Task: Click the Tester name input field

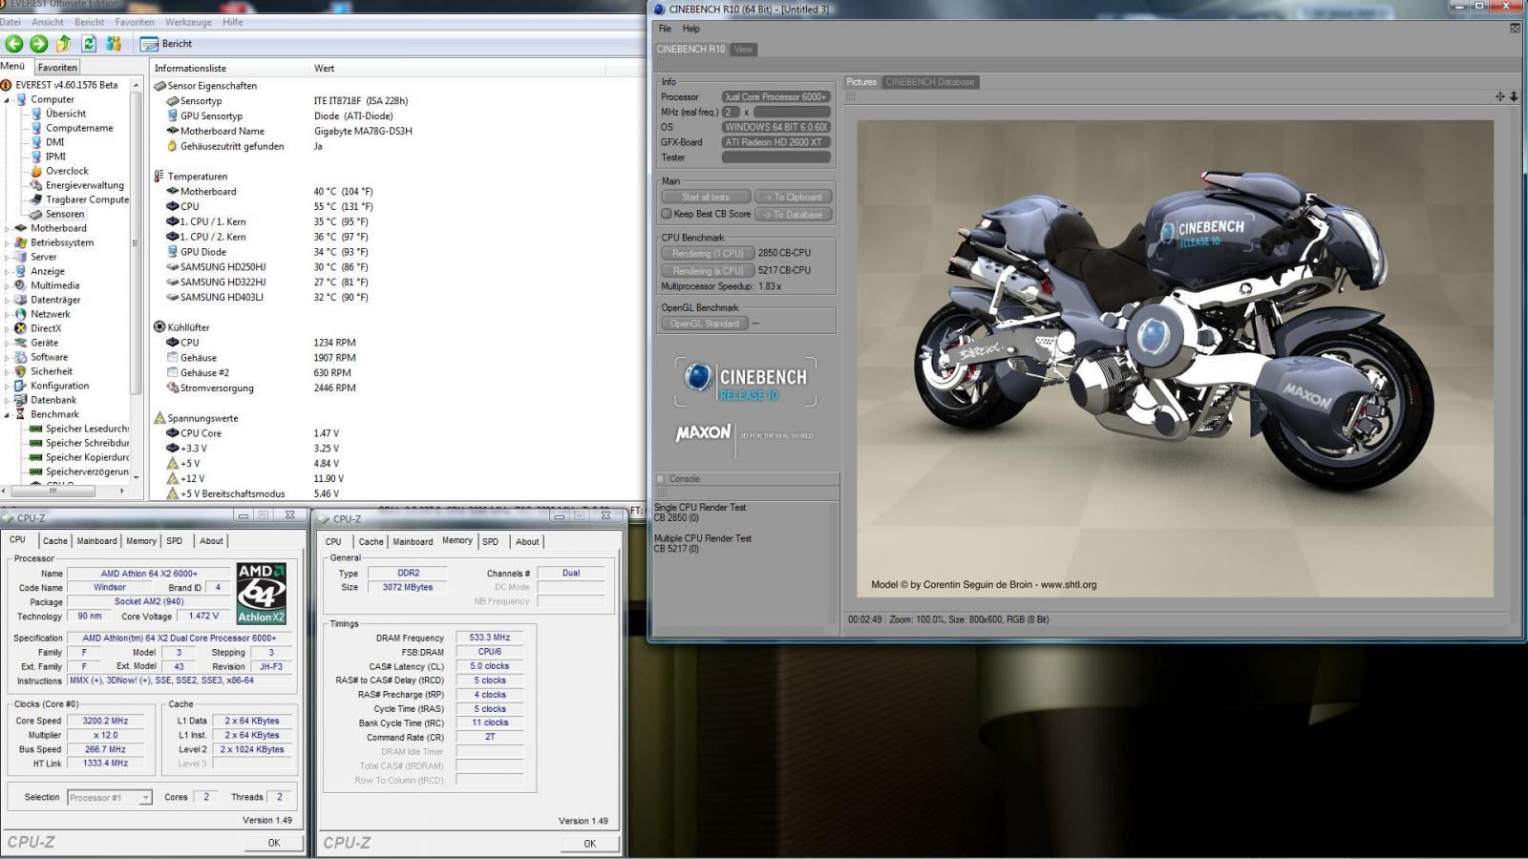Action: 775,157
